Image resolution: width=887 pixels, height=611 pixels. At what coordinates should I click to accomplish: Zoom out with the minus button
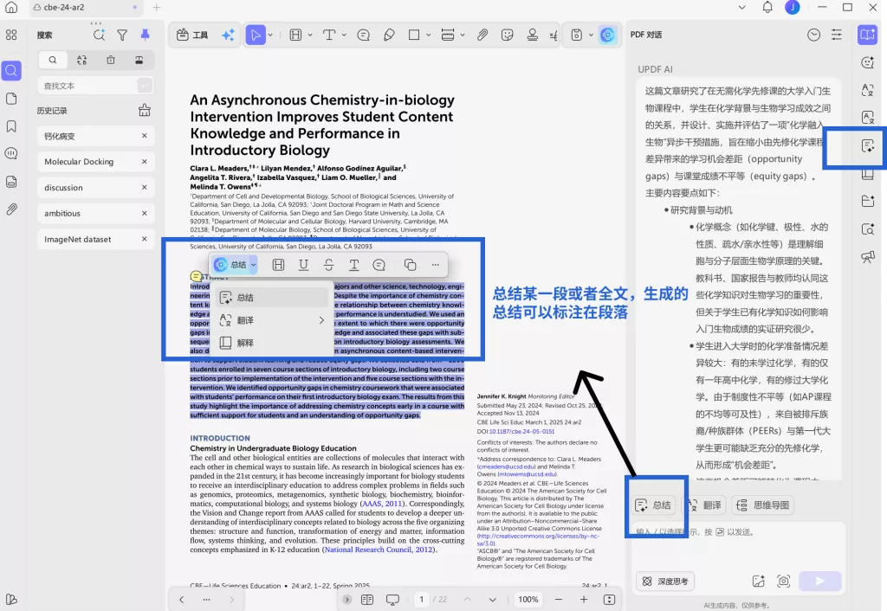559,599
